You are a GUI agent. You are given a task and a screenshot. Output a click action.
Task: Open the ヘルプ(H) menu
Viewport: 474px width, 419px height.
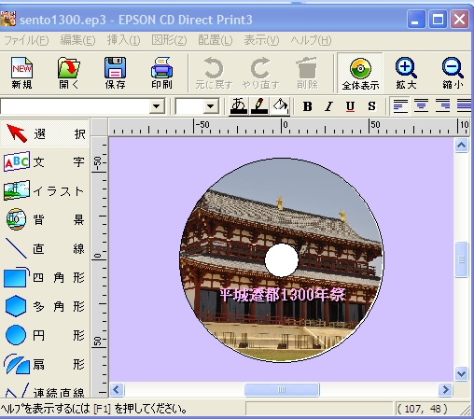tap(311, 40)
